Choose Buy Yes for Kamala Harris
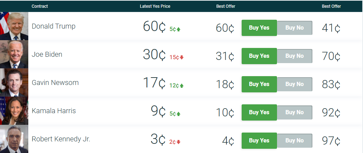This screenshot has width=363, height=153. coord(259,112)
